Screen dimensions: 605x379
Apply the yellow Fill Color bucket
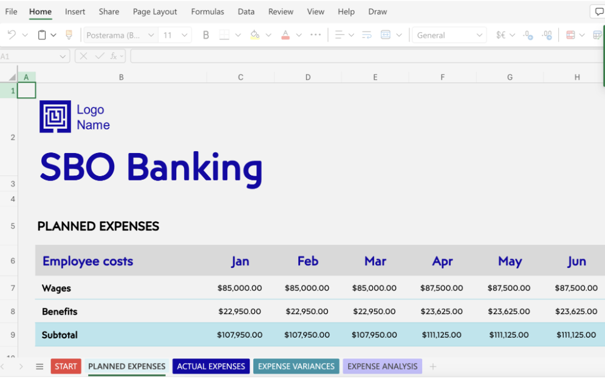pos(255,35)
